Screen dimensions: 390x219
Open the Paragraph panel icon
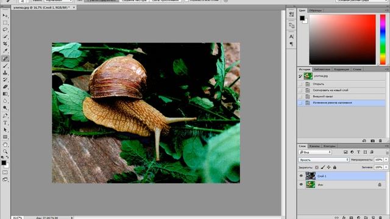click(291, 44)
